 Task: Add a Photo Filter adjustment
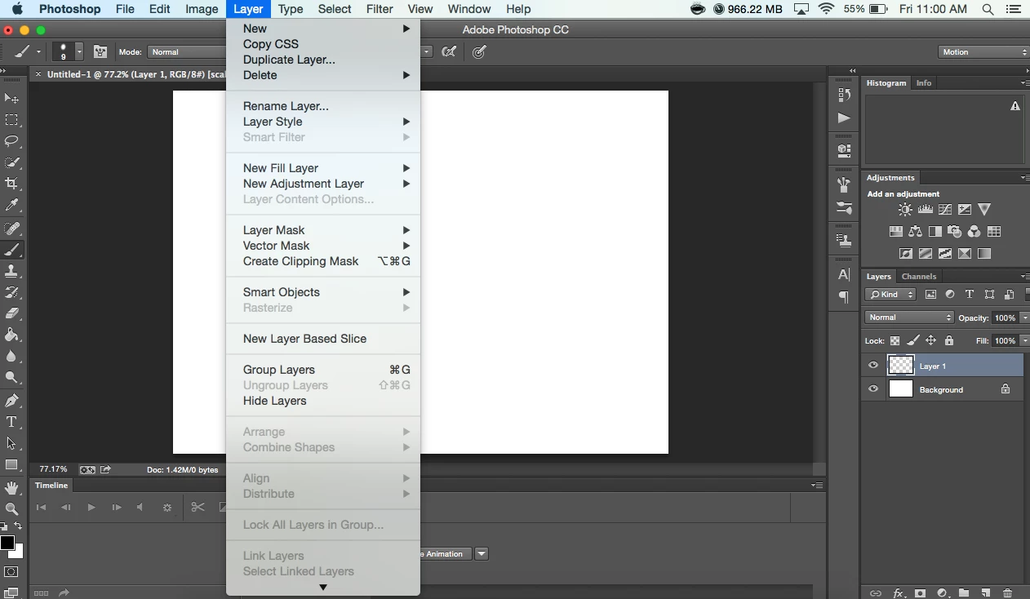tap(954, 232)
